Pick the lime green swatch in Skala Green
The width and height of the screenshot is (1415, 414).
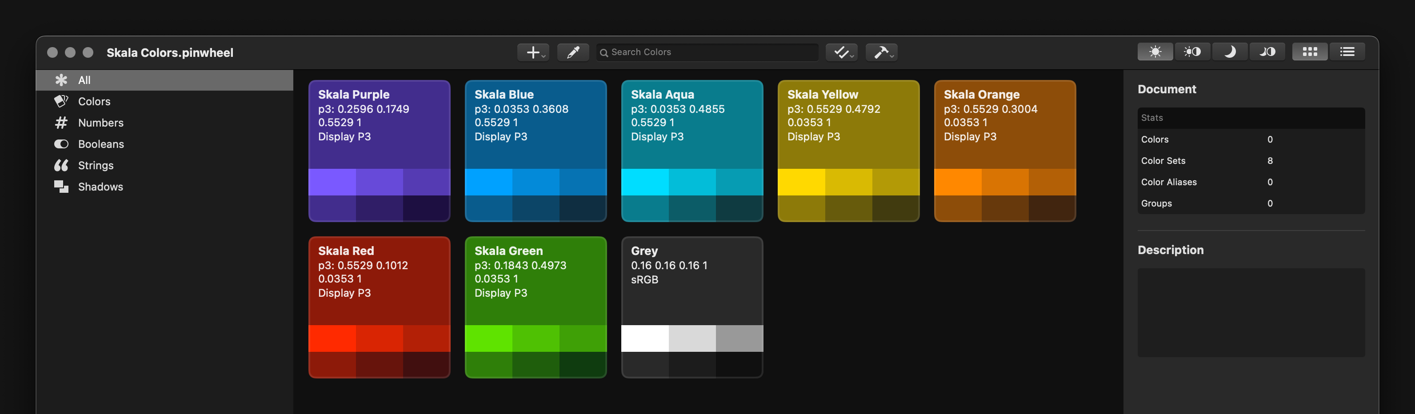click(x=489, y=338)
